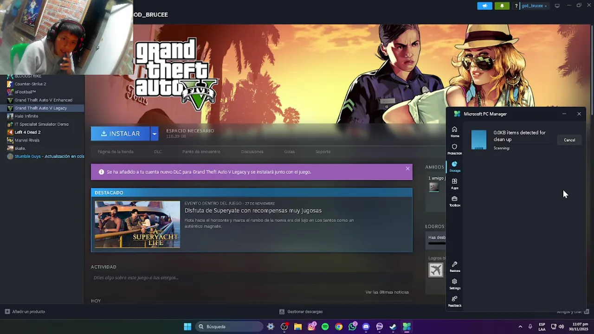
Task: Open Steam announcements megaphone icon
Action: tap(484, 6)
